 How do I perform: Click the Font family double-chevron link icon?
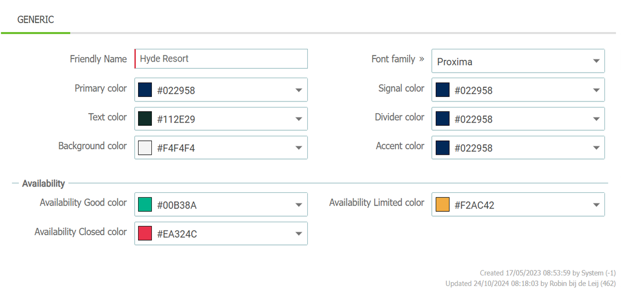[x=421, y=59]
